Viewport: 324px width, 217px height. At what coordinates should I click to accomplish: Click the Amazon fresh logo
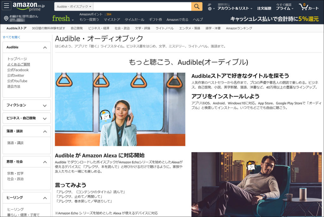[61, 18]
